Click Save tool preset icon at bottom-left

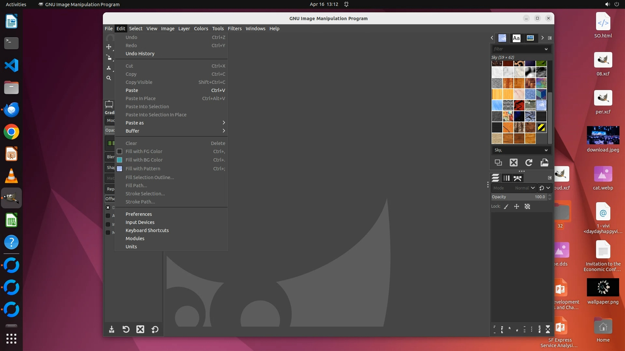click(112, 330)
